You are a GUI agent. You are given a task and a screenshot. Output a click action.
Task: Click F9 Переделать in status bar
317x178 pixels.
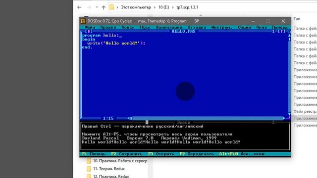[197, 154]
